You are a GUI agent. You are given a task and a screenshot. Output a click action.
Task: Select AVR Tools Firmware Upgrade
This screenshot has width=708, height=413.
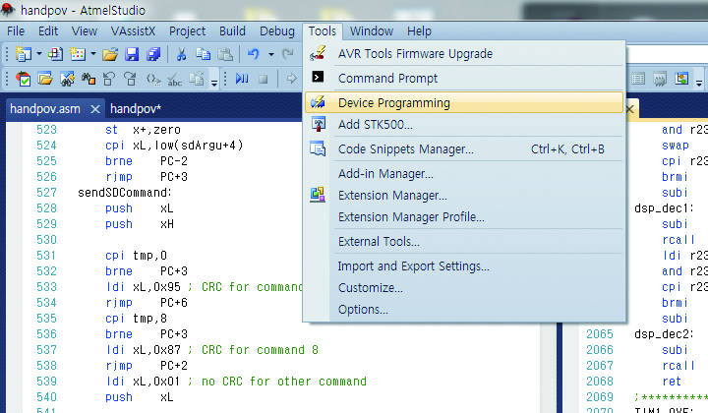tap(464, 54)
